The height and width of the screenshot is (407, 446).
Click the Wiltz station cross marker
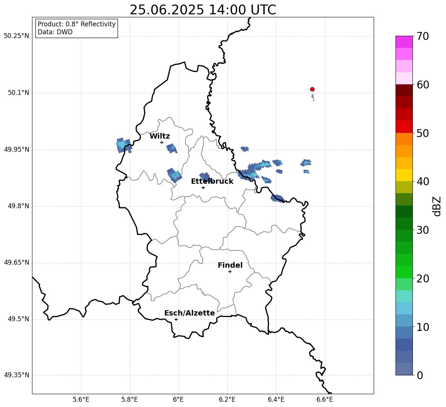(162, 142)
